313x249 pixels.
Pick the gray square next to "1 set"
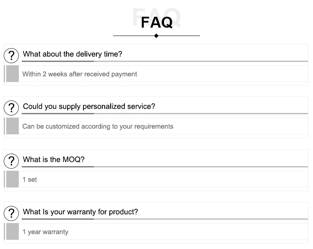[x=13, y=180]
